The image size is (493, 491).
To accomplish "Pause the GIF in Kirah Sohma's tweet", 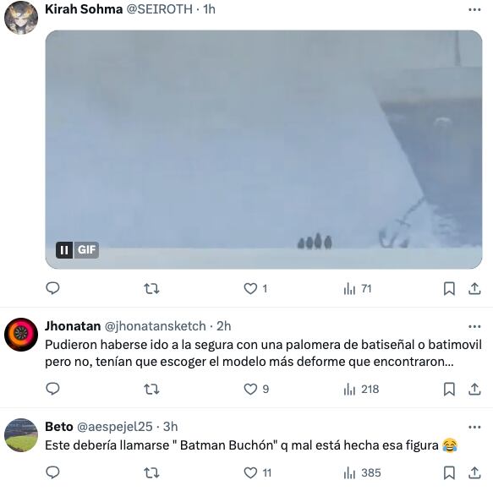I will point(64,250).
